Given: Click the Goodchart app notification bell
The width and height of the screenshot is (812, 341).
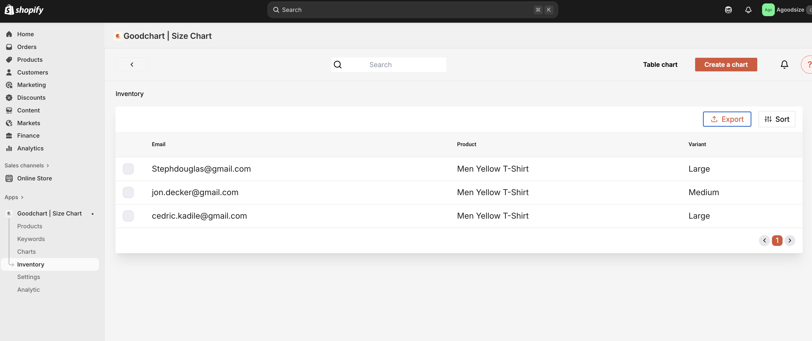Looking at the screenshot, I should point(784,65).
